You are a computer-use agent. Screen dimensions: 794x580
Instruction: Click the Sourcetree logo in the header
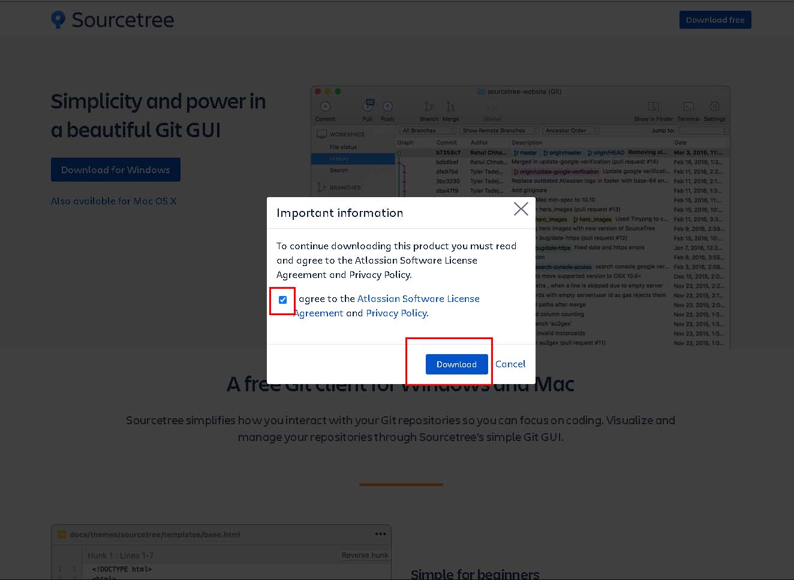(x=112, y=20)
